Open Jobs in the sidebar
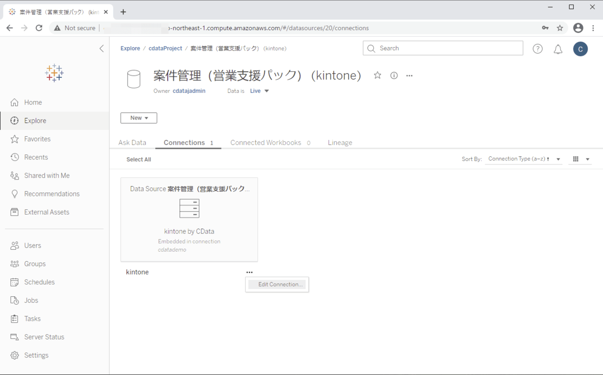Image resolution: width=603 pixels, height=375 pixels. [x=54, y=300]
